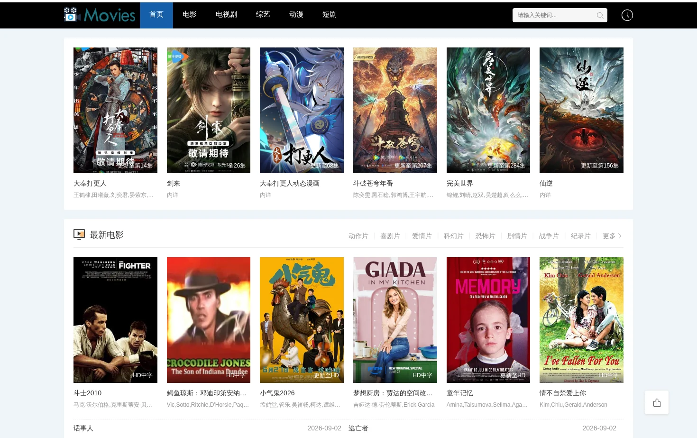Filter movies by 战争片
This screenshot has width=697, height=438.
pos(549,236)
